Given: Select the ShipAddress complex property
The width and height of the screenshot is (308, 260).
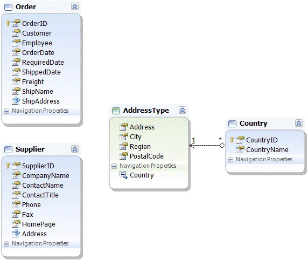Looking at the screenshot, I should click(41, 101).
